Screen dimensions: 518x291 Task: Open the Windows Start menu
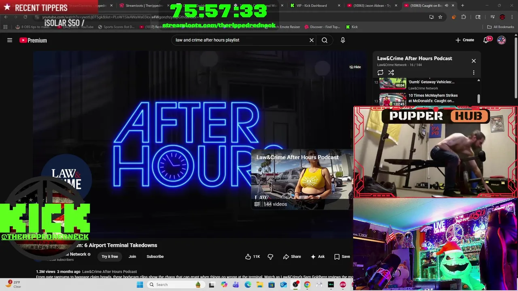pyautogui.click(x=140, y=285)
